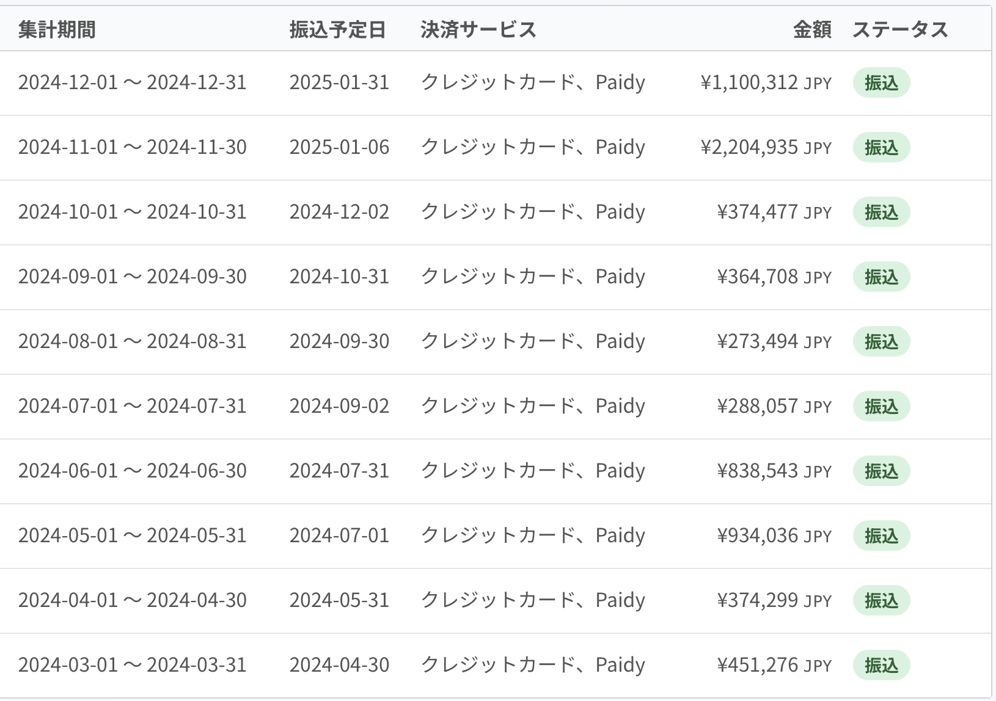Click the 振込 badge beside ¥451,276 JPY
Image resolution: width=996 pixels, height=701 pixels.
pyautogui.click(x=881, y=666)
